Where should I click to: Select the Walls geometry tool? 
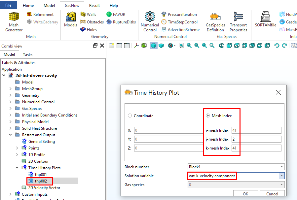point(88,14)
